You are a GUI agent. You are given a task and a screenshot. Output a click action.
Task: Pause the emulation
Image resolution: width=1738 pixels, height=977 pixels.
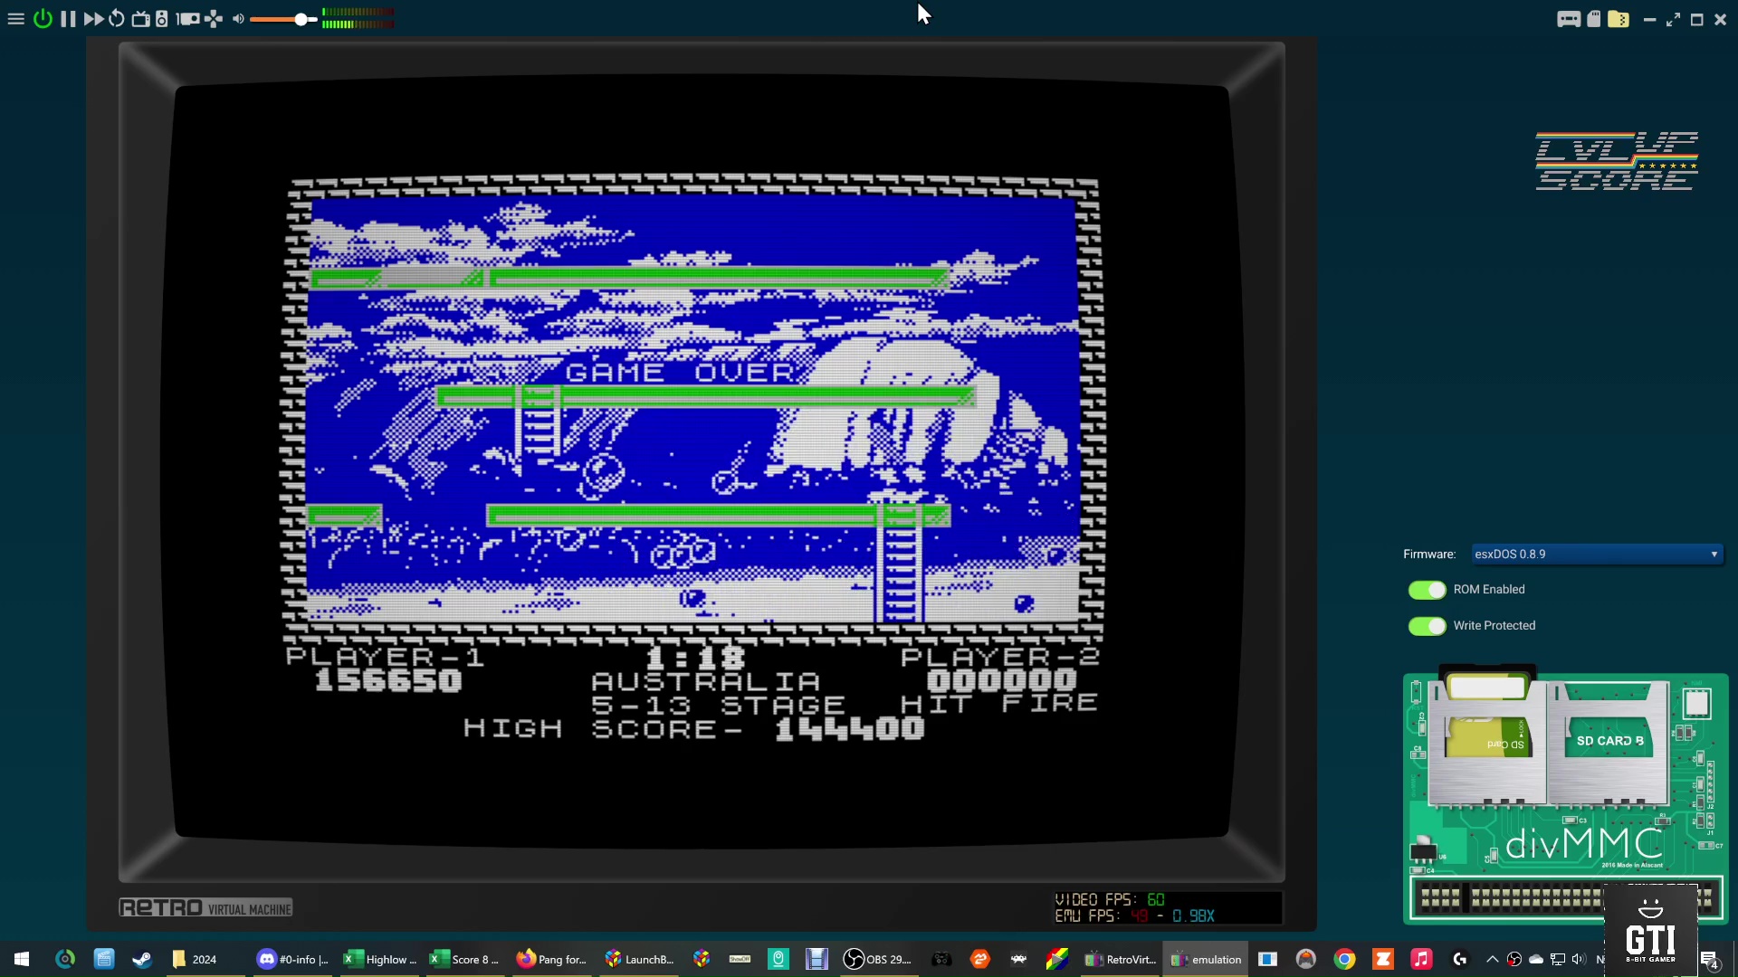pos(68,19)
